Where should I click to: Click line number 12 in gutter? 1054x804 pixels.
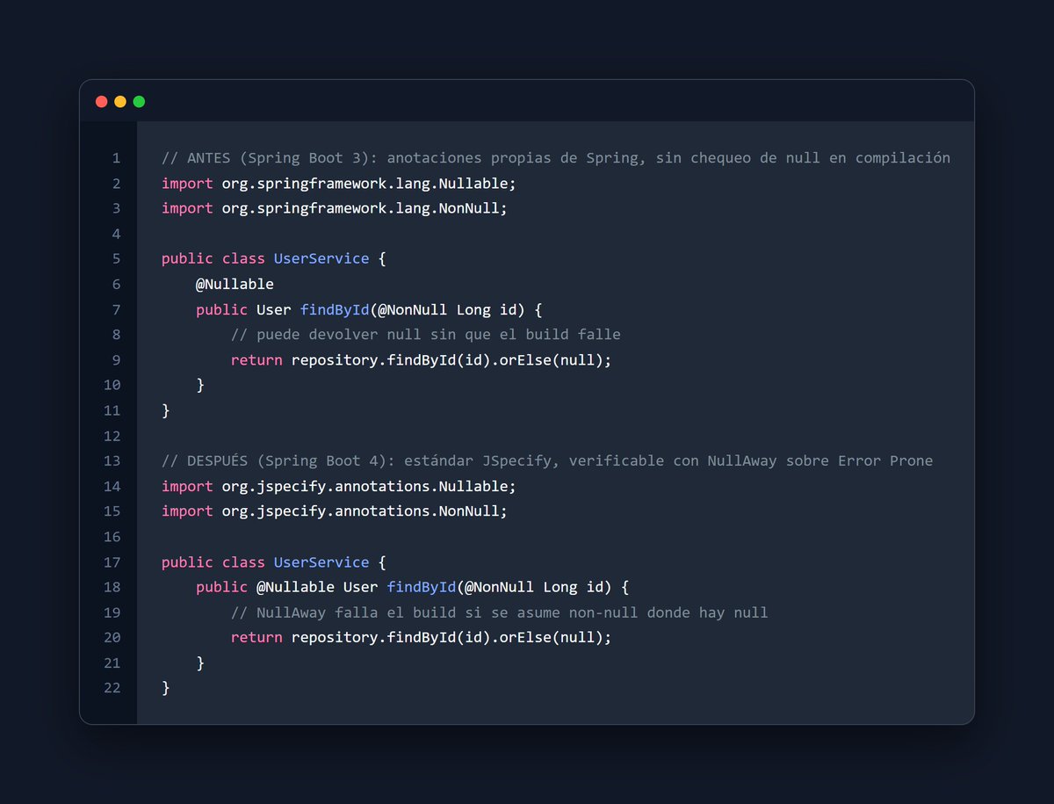[x=112, y=436]
